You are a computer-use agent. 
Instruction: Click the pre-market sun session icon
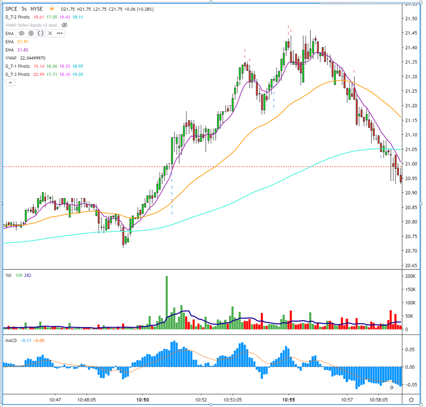(52, 9)
